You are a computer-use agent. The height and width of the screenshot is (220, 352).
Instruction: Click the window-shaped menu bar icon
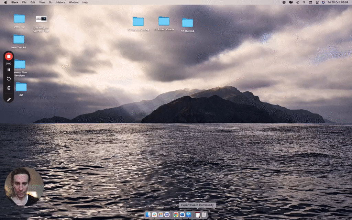(x=310, y=2)
